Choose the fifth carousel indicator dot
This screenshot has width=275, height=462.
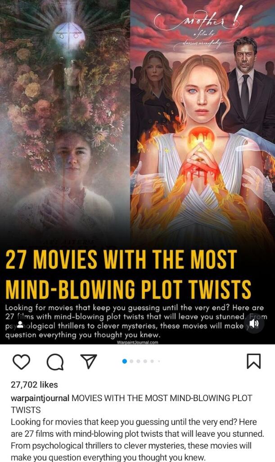[152, 361]
